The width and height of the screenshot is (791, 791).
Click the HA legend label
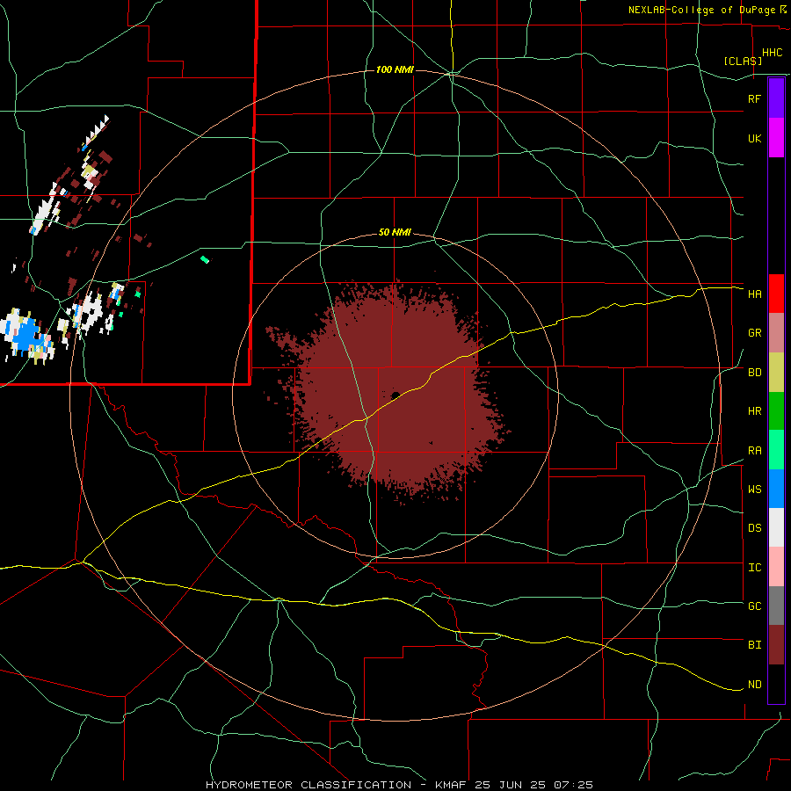[x=754, y=294]
